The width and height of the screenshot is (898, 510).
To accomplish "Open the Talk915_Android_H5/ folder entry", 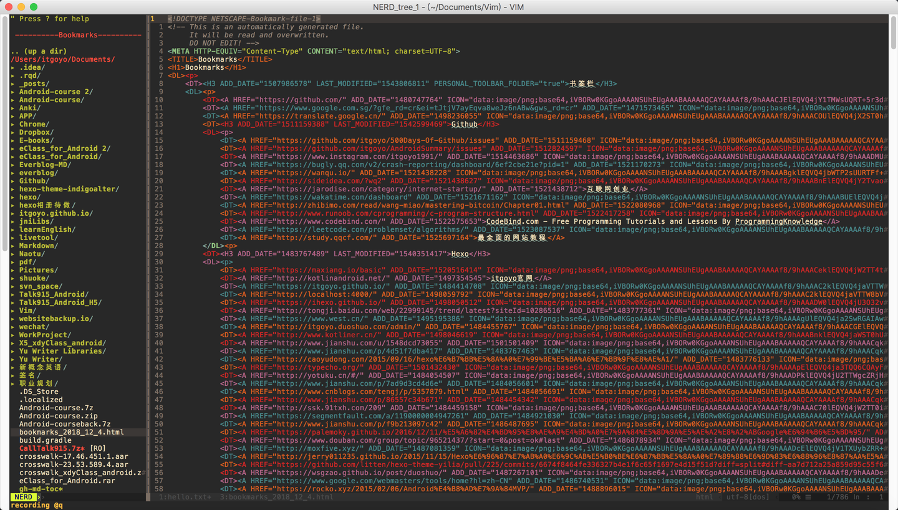I will click(x=60, y=302).
